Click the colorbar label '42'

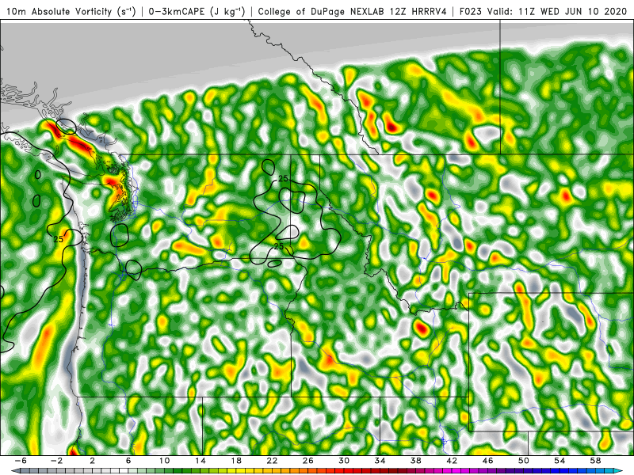452,461
